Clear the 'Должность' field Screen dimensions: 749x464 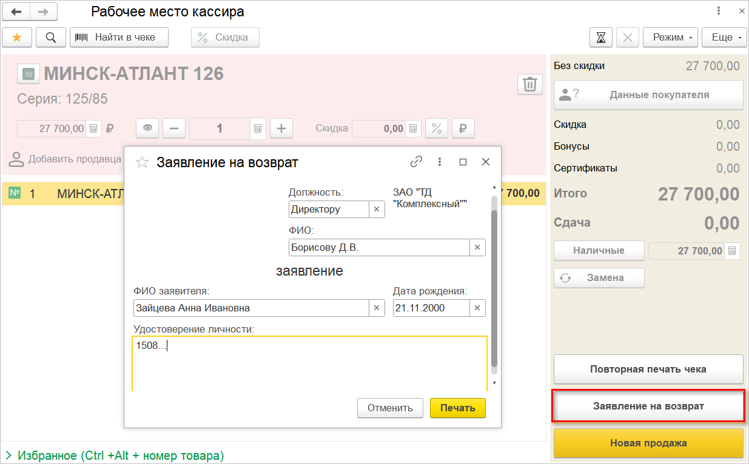coord(377,209)
